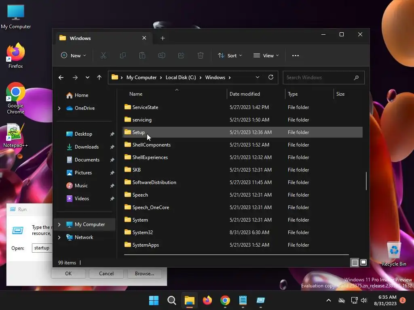Select Notepad++ desktop shortcut

point(16,135)
